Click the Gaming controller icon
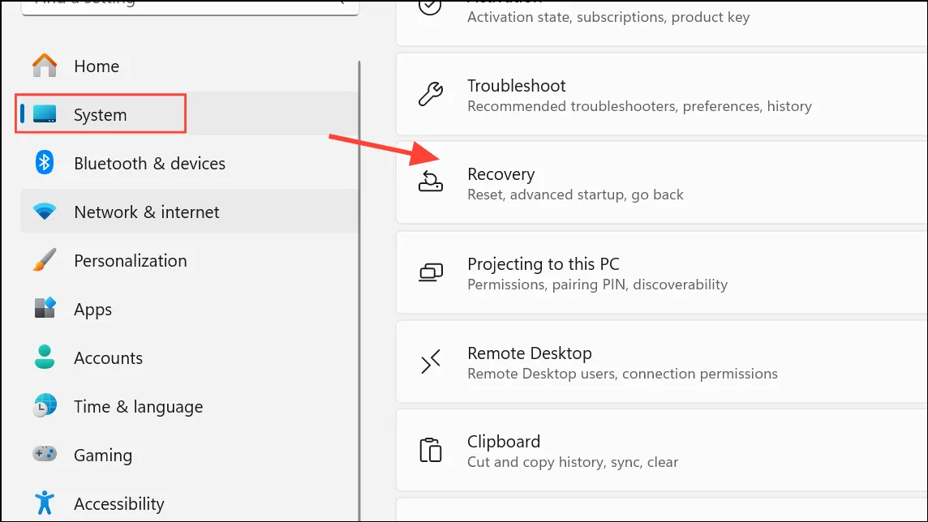Image resolution: width=928 pixels, height=522 pixels. pyautogui.click(x=45, y=454)
